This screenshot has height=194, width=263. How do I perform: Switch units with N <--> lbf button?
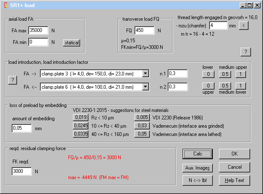tap(197, 180)
